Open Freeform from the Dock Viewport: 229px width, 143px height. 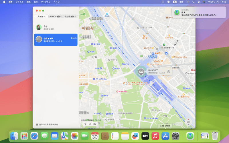coord(135,136)
